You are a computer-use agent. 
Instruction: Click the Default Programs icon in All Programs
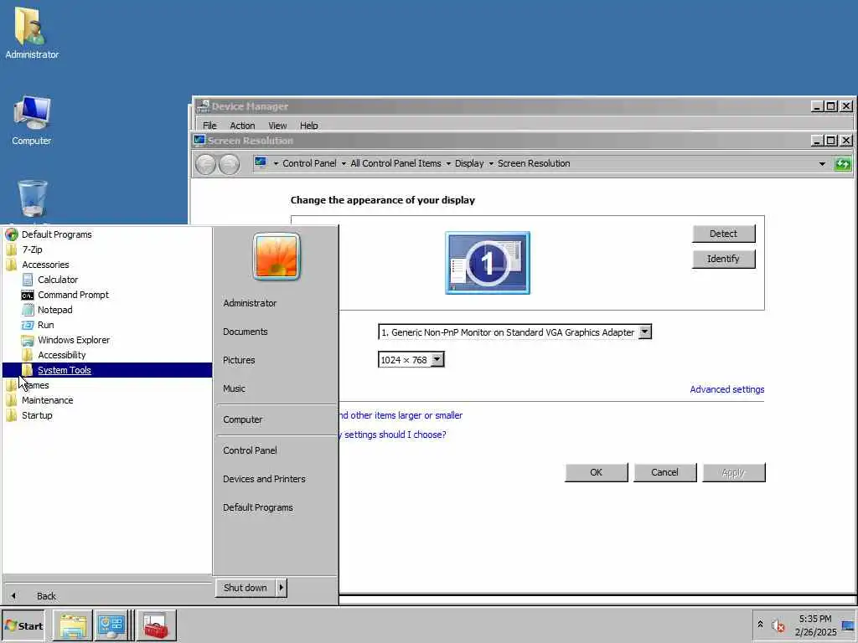click(x=12, y=234)
